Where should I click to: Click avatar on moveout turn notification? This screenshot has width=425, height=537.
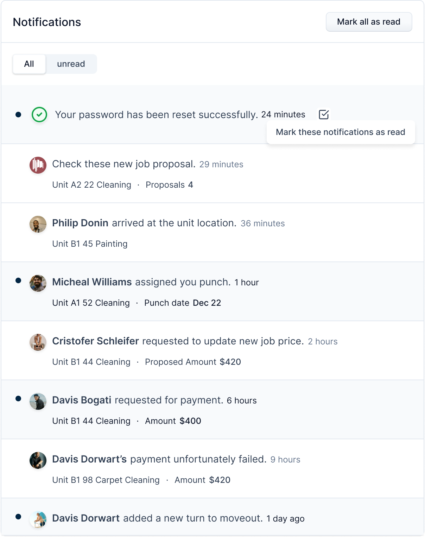[x=38, y=519]
